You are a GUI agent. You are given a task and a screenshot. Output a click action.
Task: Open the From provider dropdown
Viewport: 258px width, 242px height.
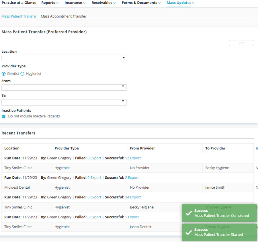click(x=64, y=87)
